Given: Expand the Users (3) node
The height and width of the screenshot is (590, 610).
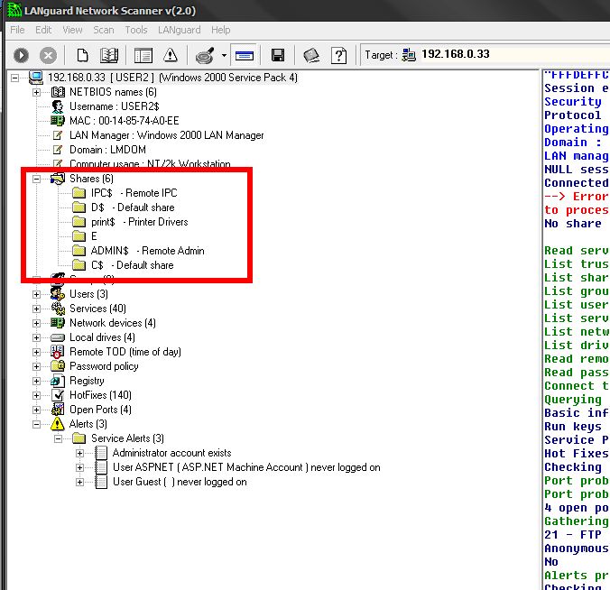Looking at the screenshot, I should click(37, 294).
